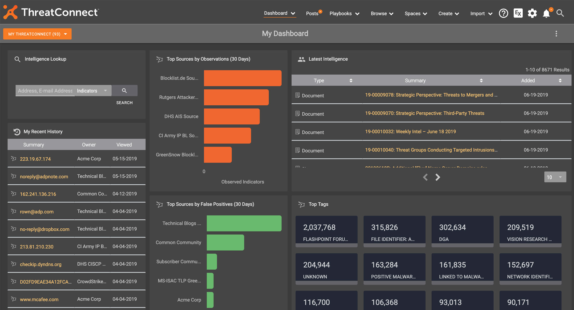Click Top Tags panel header icon
Screen dimensions: 574x310
(x=301, y=204)
